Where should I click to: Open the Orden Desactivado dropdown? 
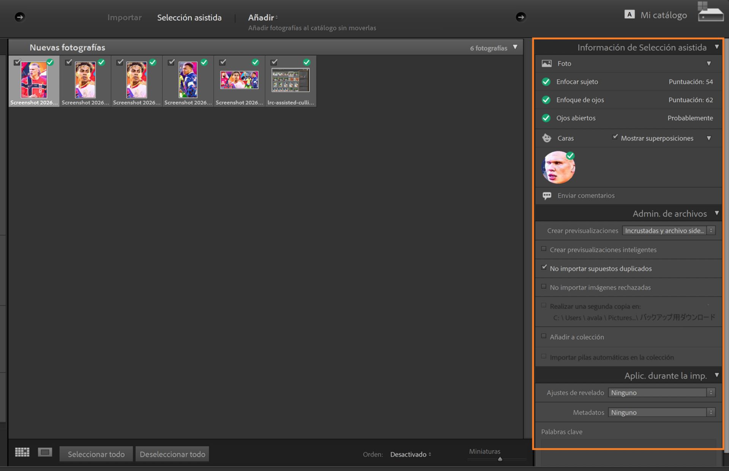point(410,454)
